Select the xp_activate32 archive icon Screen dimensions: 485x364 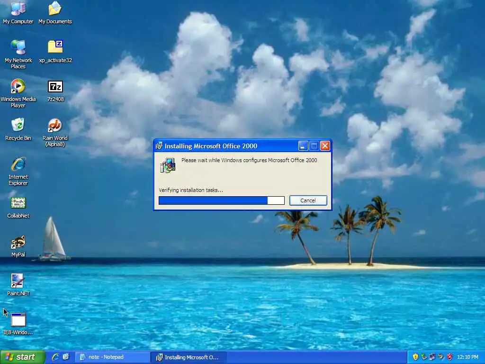[x=55, y=51]
